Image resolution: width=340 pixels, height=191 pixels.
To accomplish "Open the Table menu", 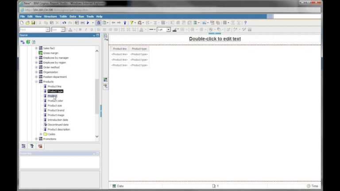I will [x=63, y=16].
